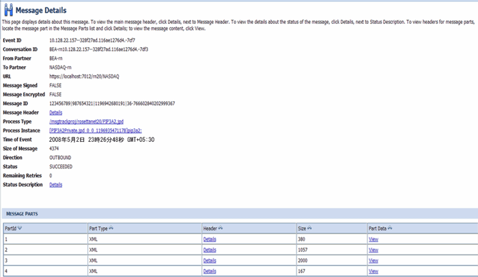Click the BEA-rn From Partner value

pos(56,58)
